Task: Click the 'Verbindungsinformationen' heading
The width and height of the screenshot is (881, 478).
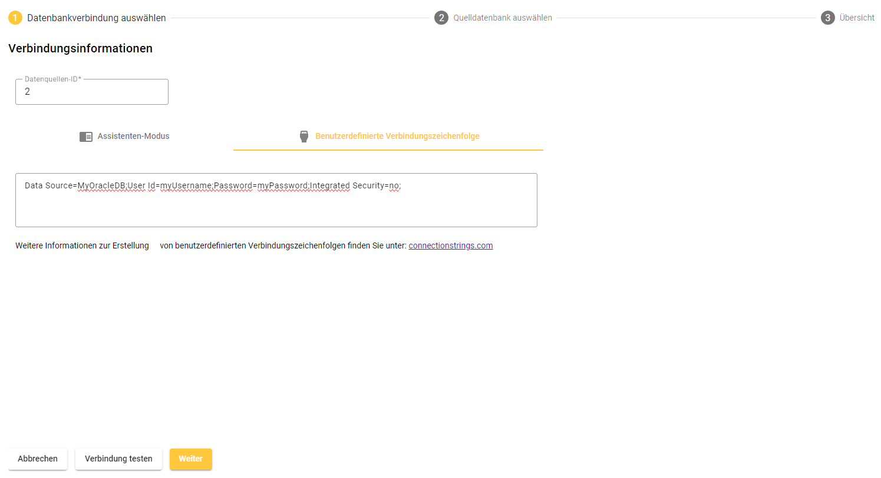Action: coord(80,48)
